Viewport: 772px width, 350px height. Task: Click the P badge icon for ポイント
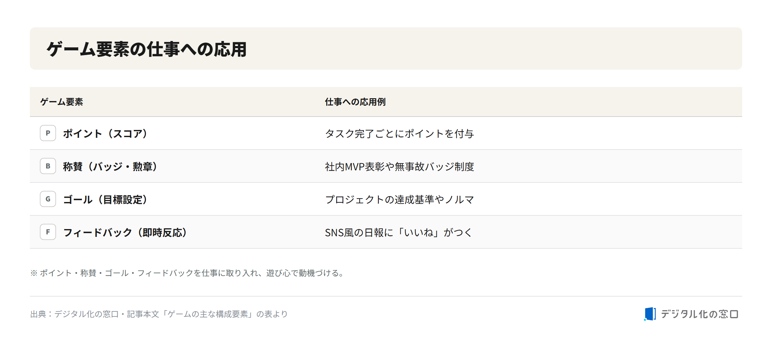coord(48,133)
